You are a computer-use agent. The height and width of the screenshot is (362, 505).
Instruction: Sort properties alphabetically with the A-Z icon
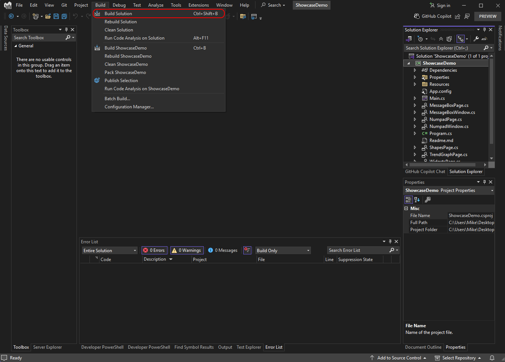417,200
